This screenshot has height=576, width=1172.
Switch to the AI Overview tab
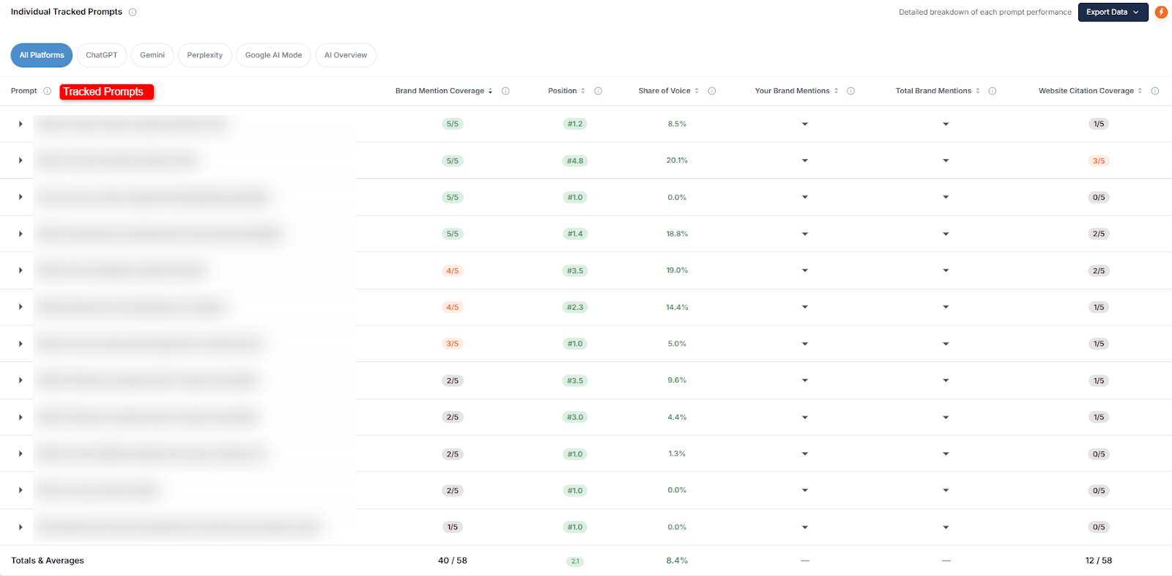click(346, 55)
